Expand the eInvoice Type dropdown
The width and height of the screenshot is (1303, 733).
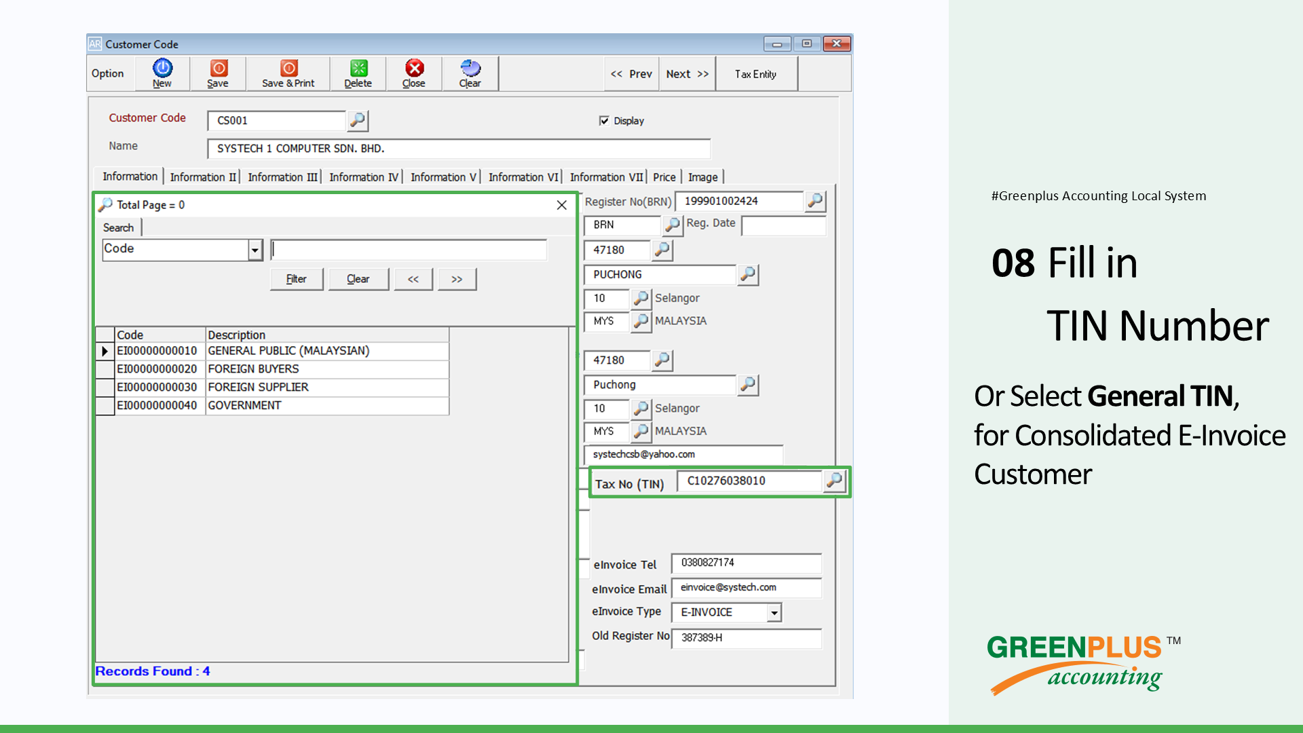pyautogui.click(x=774, y=612)
